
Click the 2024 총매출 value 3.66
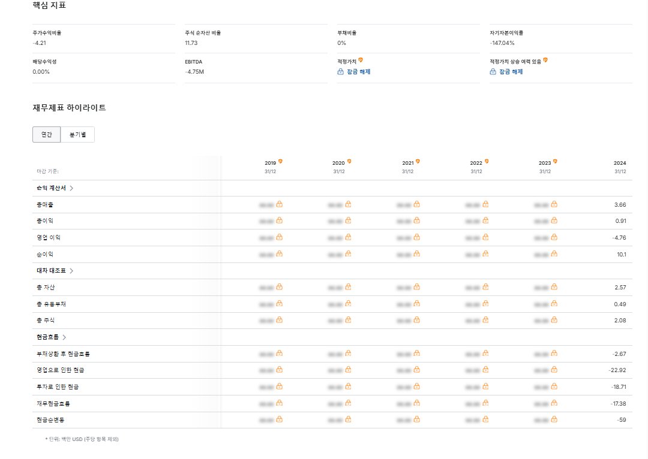620,205
